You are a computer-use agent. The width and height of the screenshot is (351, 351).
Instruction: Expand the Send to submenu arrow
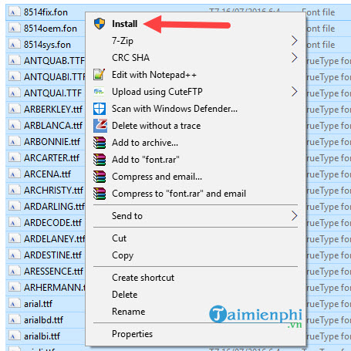coord(295,216)
